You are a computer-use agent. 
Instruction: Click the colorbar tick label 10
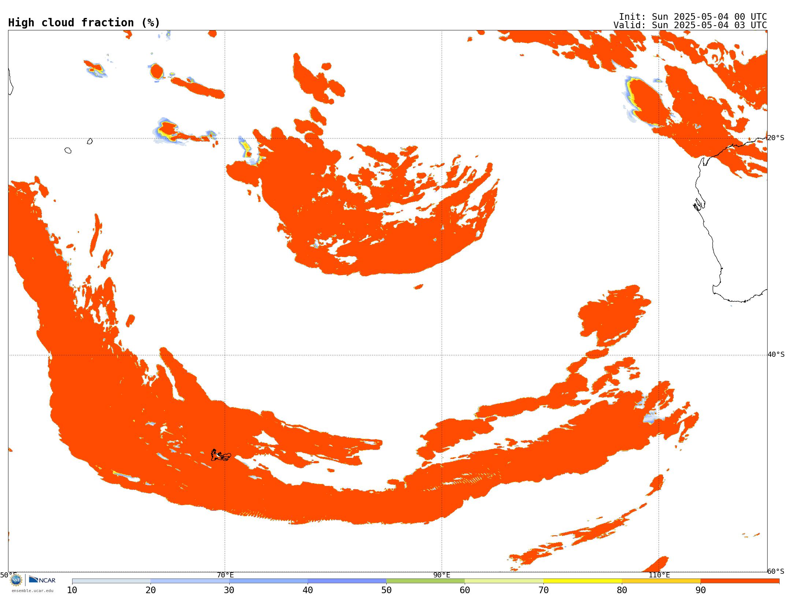click(72, 590)
